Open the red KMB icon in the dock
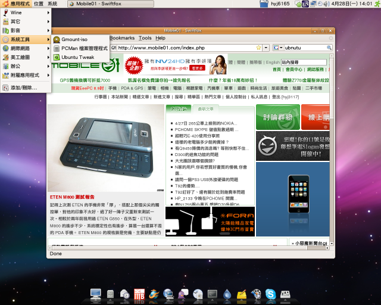 139,294
